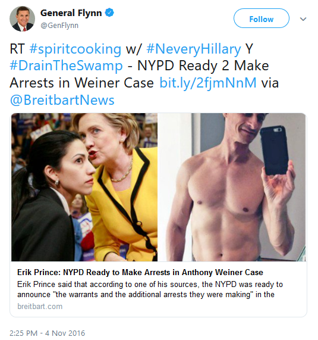Click the article description text in card
The image size is (318, 340).
150,289
